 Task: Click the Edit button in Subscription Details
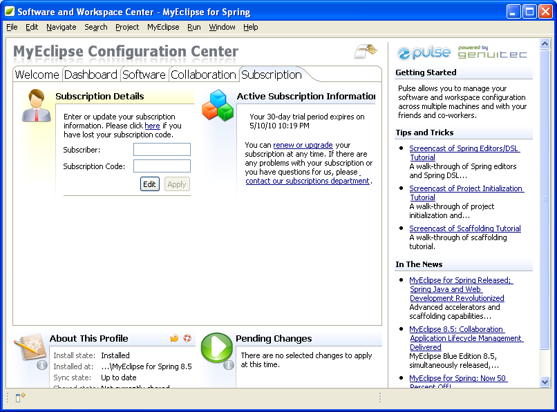[149, 184]
